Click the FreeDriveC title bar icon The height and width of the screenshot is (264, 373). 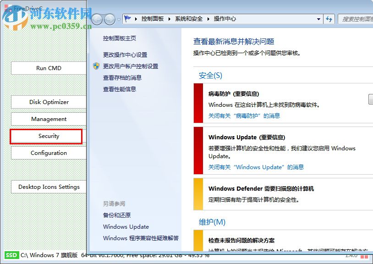(8, 8)
